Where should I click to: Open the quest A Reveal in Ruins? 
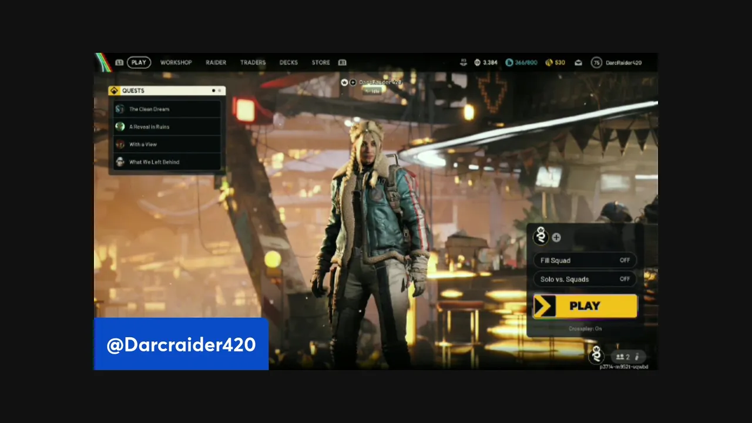(167, 126)
